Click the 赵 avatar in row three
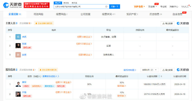Screen dimensions: 192x101 (18, 55)
